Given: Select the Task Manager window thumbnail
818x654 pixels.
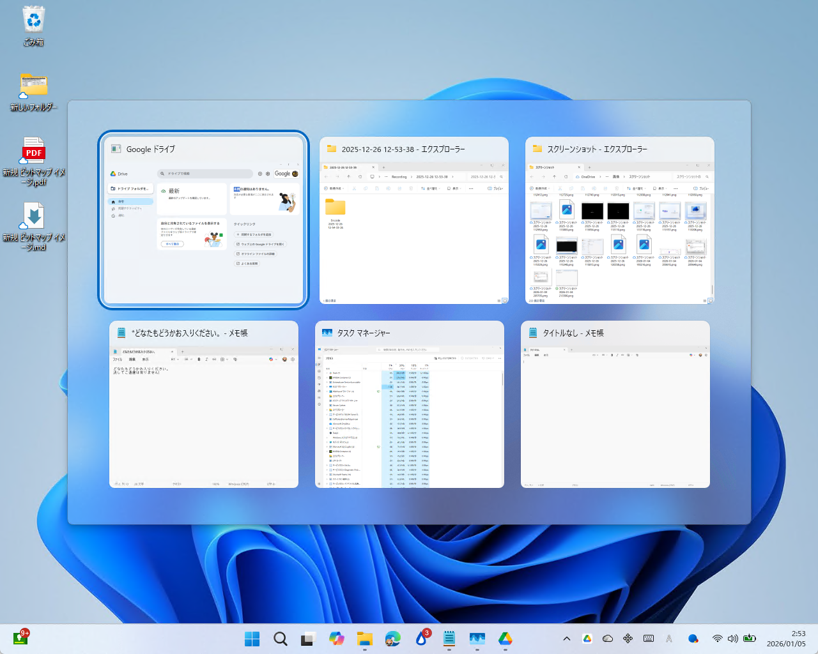Looking at the screenshot, I should coord(409,406).
